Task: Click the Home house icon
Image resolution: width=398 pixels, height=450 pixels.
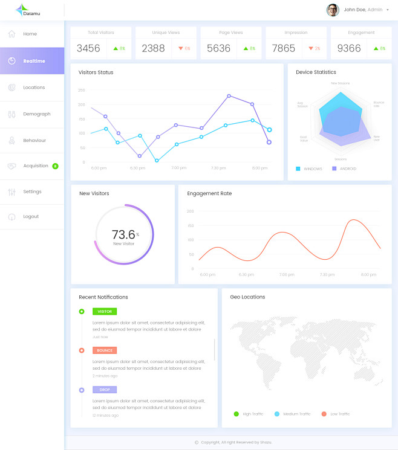Action: [x=11, y=34]
